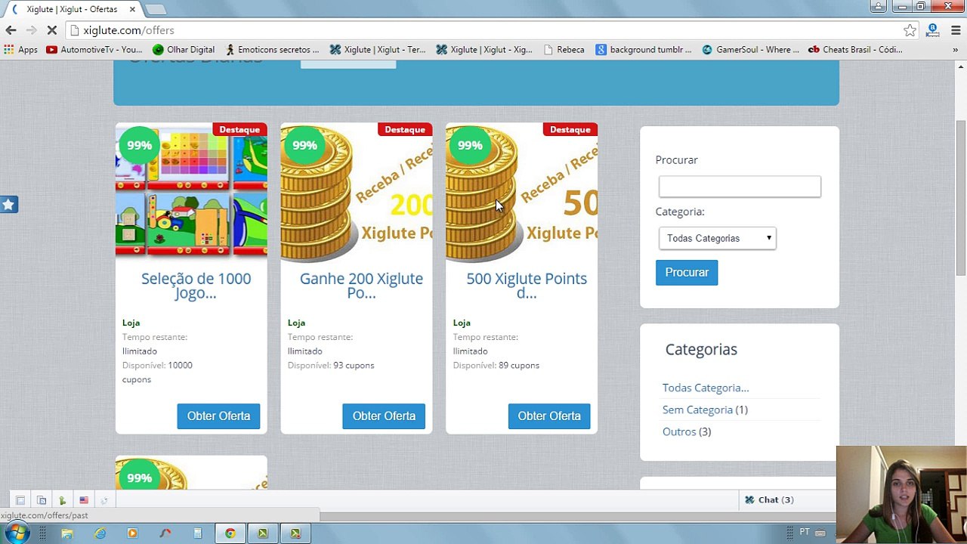Go back with the browser back arrow
Viewport: 967px width, 544px height.
point(11,30)
